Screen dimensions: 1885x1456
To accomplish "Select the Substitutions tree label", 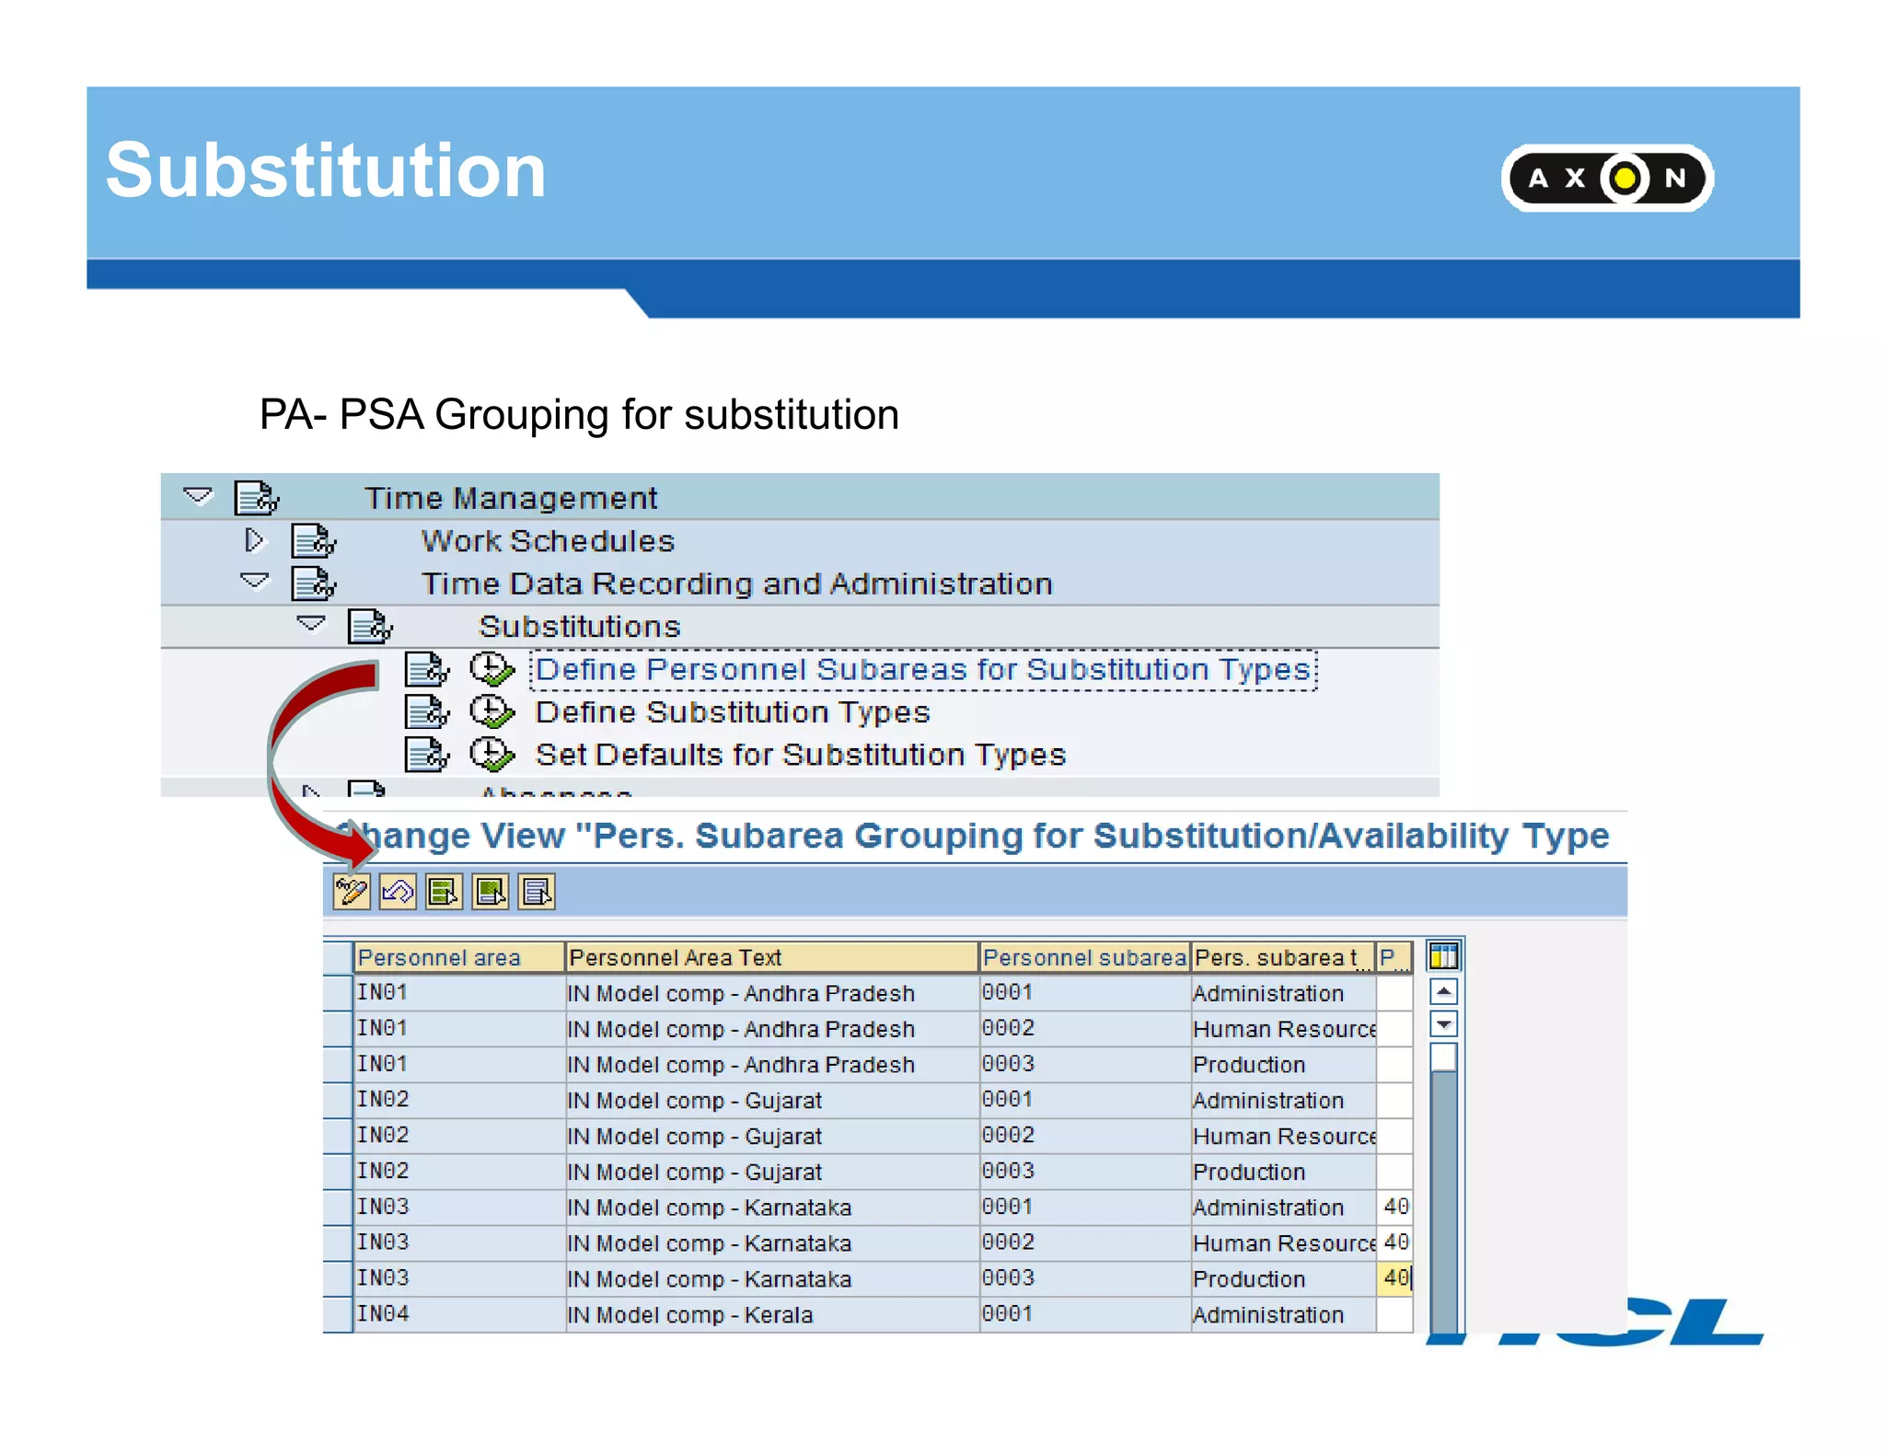I will pyautogui.click(x=580, y=627).
